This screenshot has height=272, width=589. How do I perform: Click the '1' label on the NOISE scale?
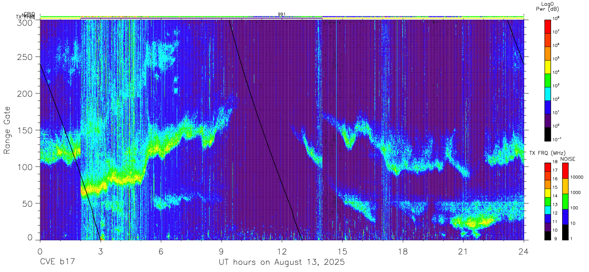pyautogui.click(x=571, y=238)
